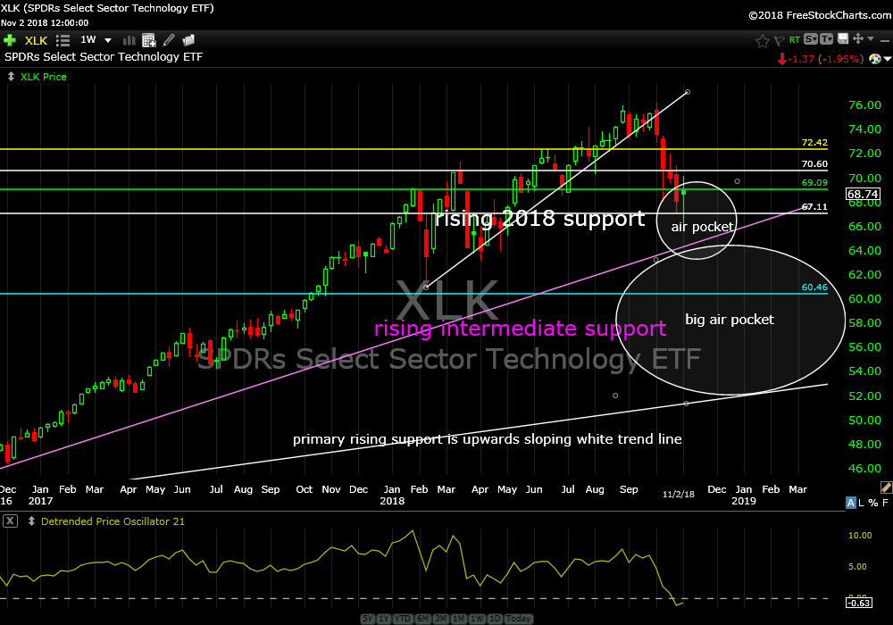Click the add indicator calendar-plus icon
The height and width of the screenshot is (625, 893).
tap(149, 40)
